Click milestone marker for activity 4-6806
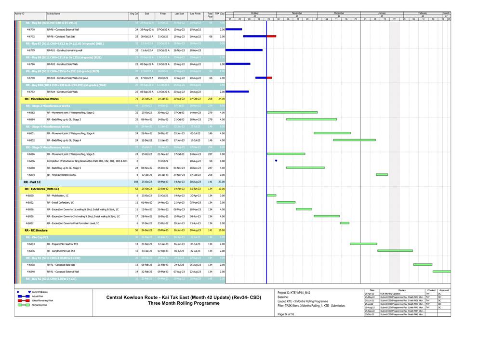 click(x=276, y=161)
